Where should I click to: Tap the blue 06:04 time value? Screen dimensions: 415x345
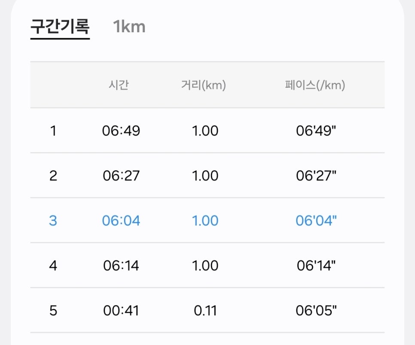pyautogui.click(x=121, y=220)
